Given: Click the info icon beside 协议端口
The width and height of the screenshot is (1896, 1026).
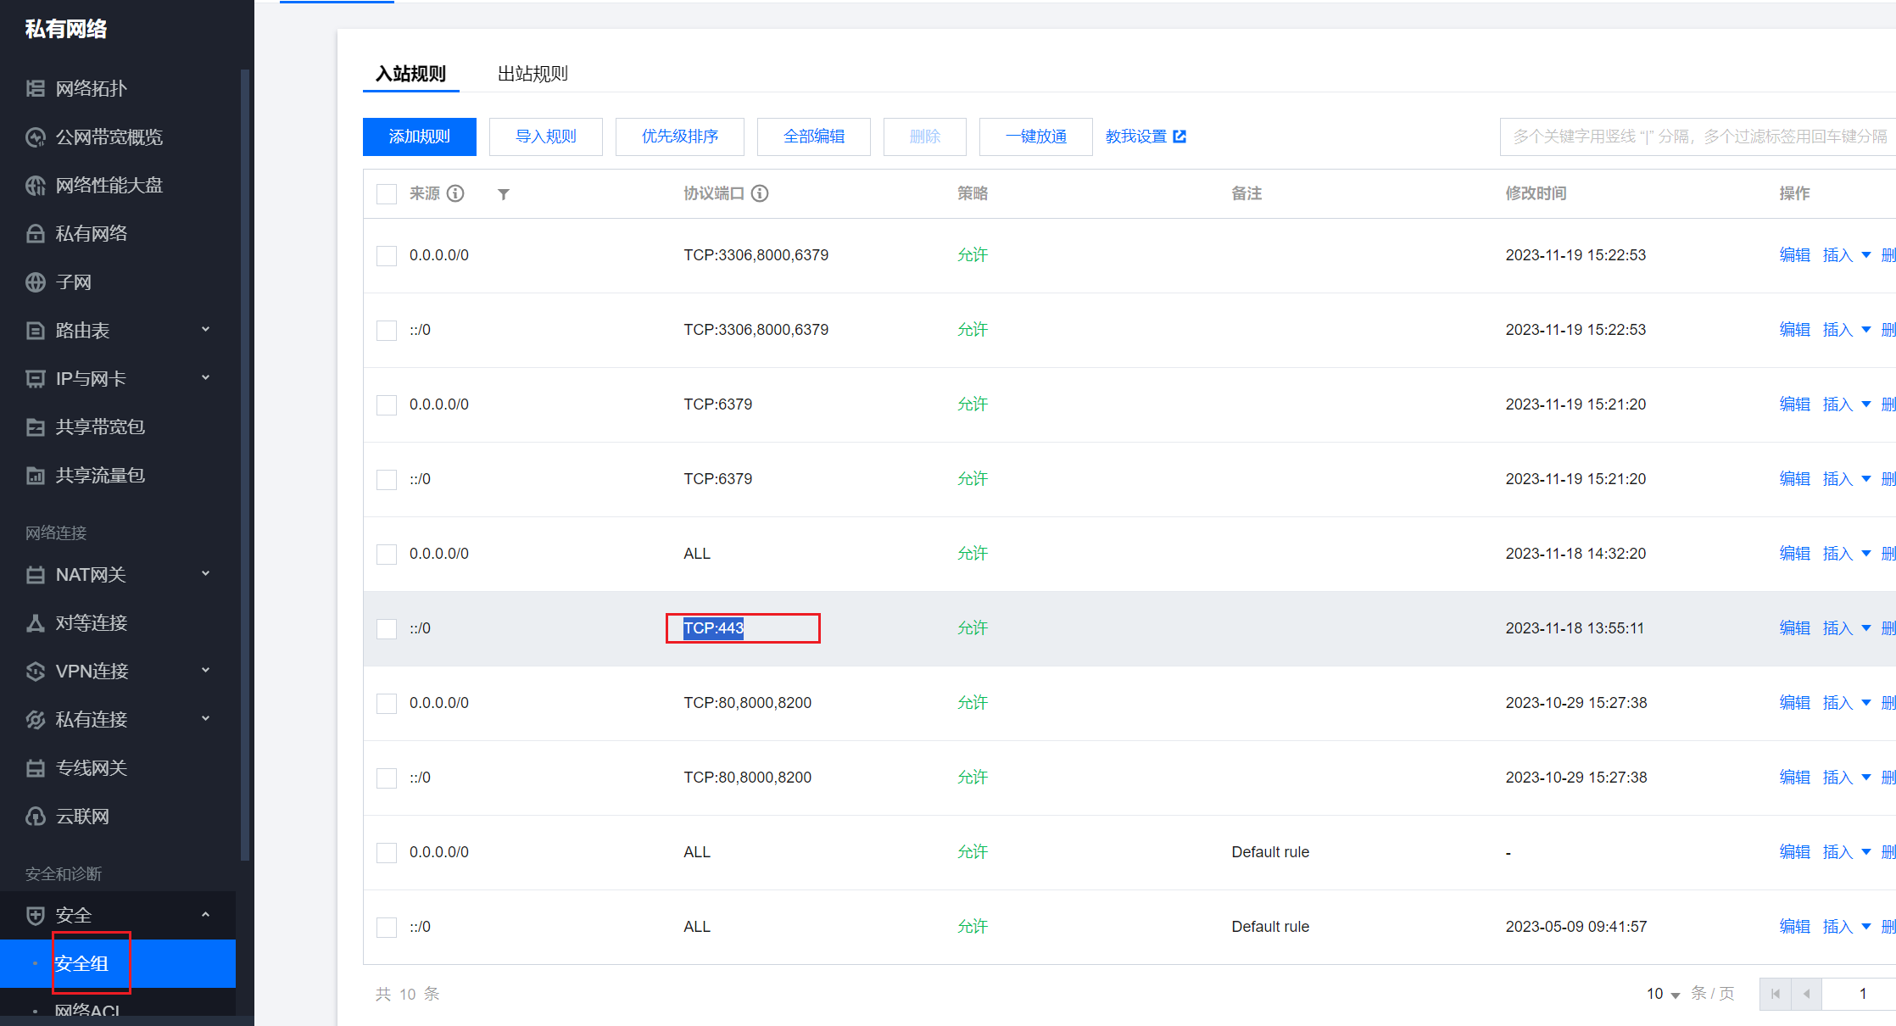Looking at the screenshot, I should (x=760, y=194).
